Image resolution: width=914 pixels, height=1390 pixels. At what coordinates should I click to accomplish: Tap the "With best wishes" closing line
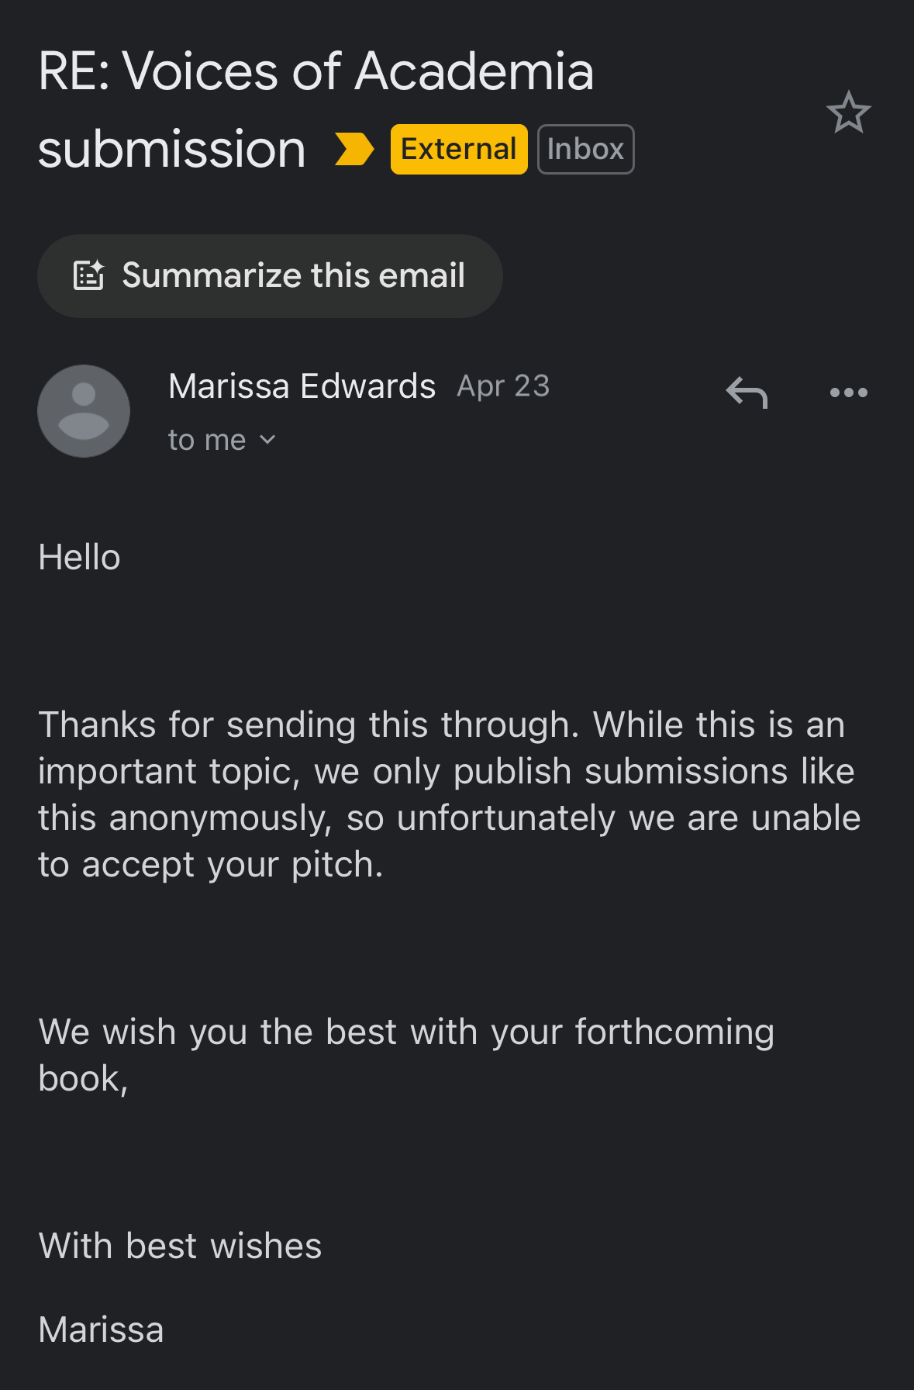(180, 1246)
